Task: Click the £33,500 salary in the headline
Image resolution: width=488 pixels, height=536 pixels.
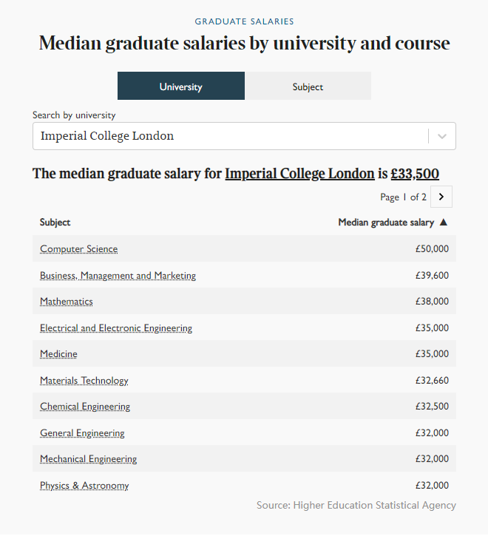Action: (415, 174)
